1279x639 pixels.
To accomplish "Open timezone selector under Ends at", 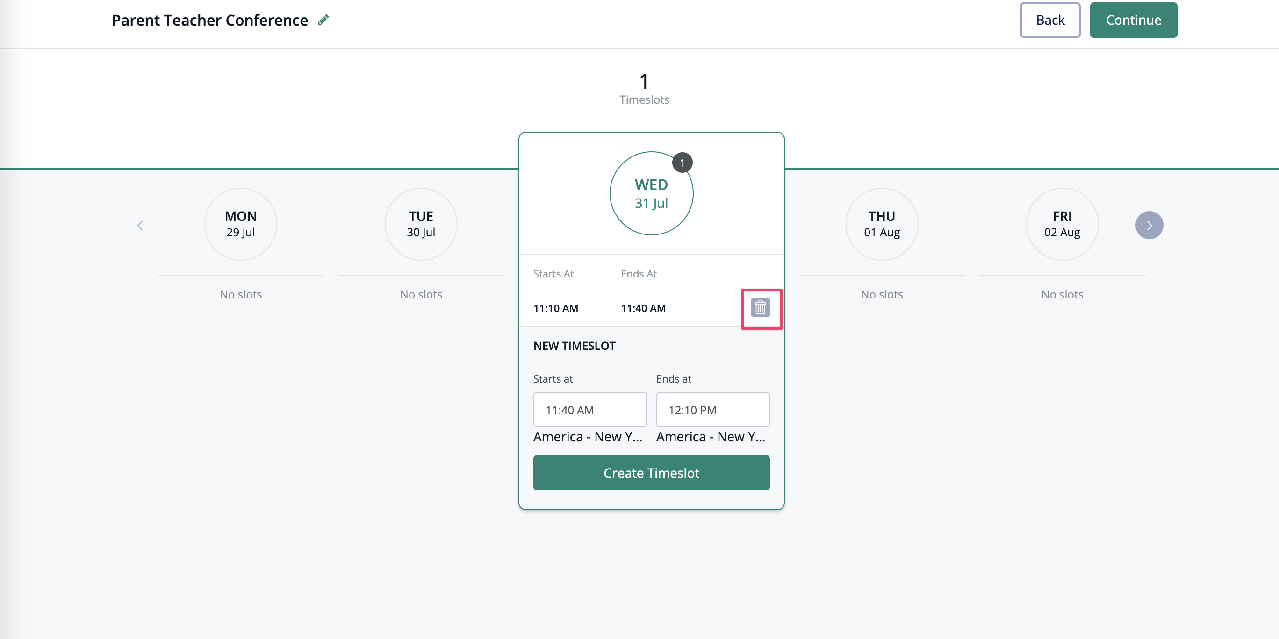I will (711, 437).
